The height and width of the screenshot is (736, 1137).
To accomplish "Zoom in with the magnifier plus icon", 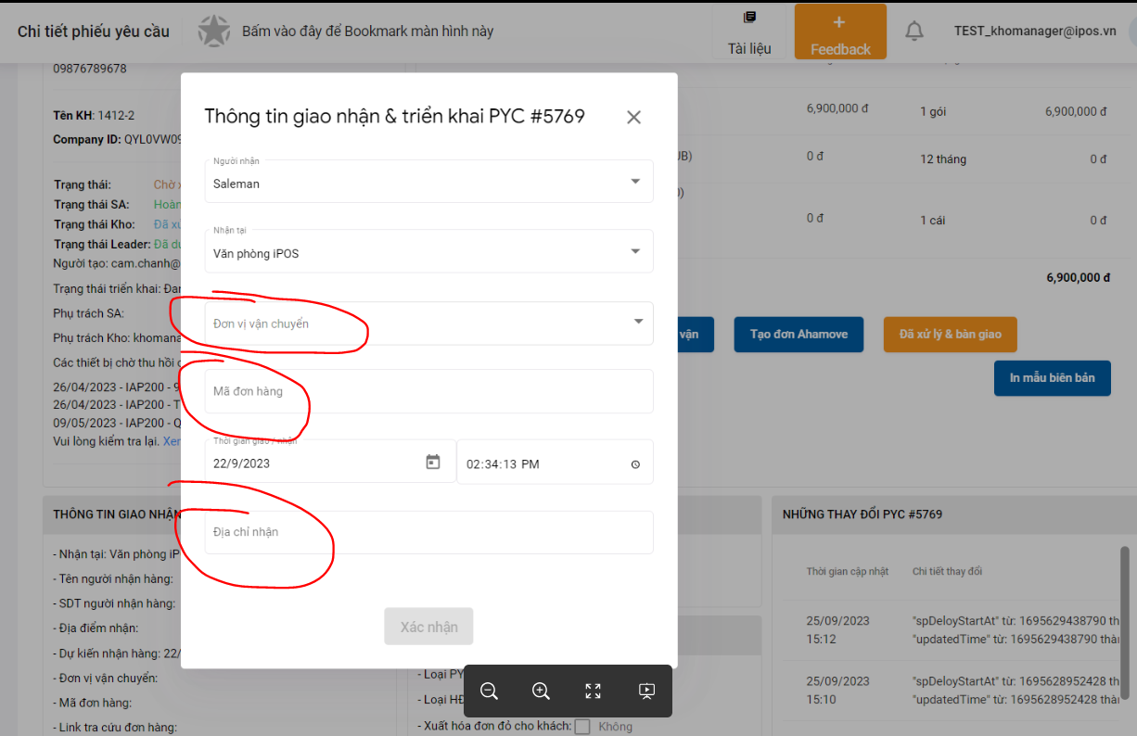I will click(542, 691).
